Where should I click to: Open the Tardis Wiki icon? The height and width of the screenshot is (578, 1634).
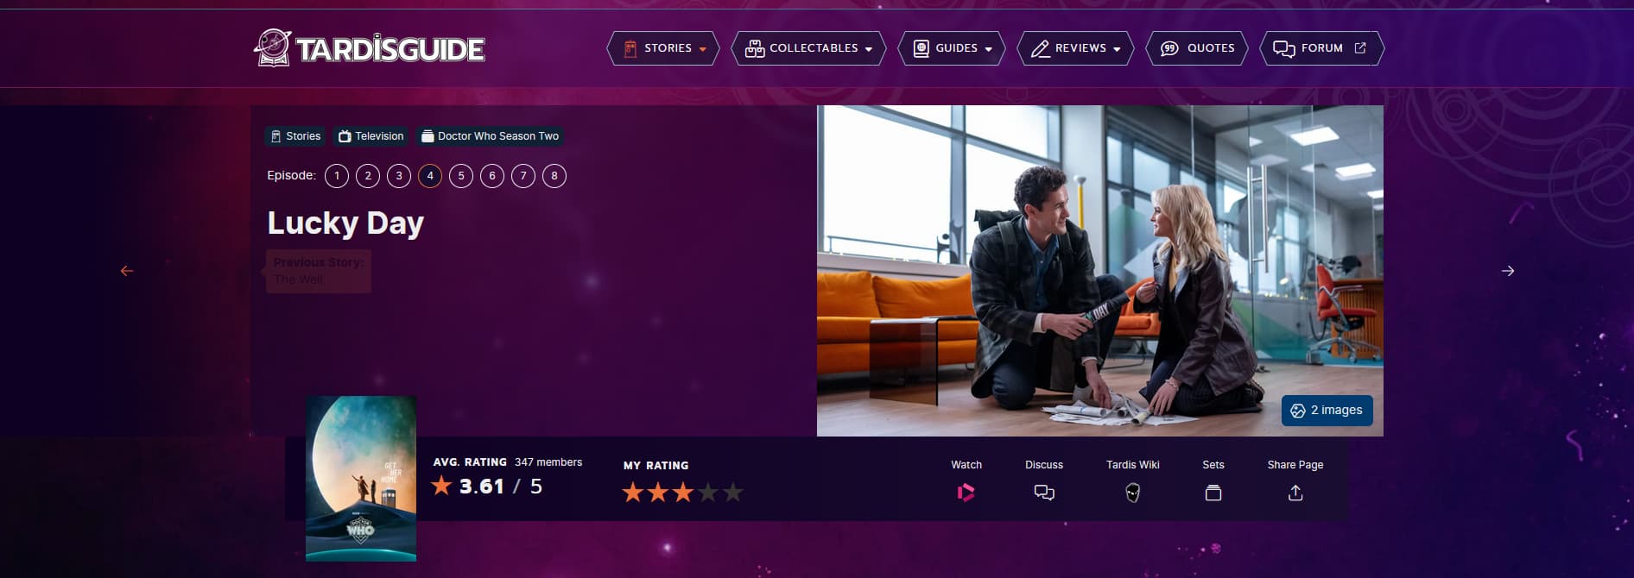click(x=1133, y=493)
